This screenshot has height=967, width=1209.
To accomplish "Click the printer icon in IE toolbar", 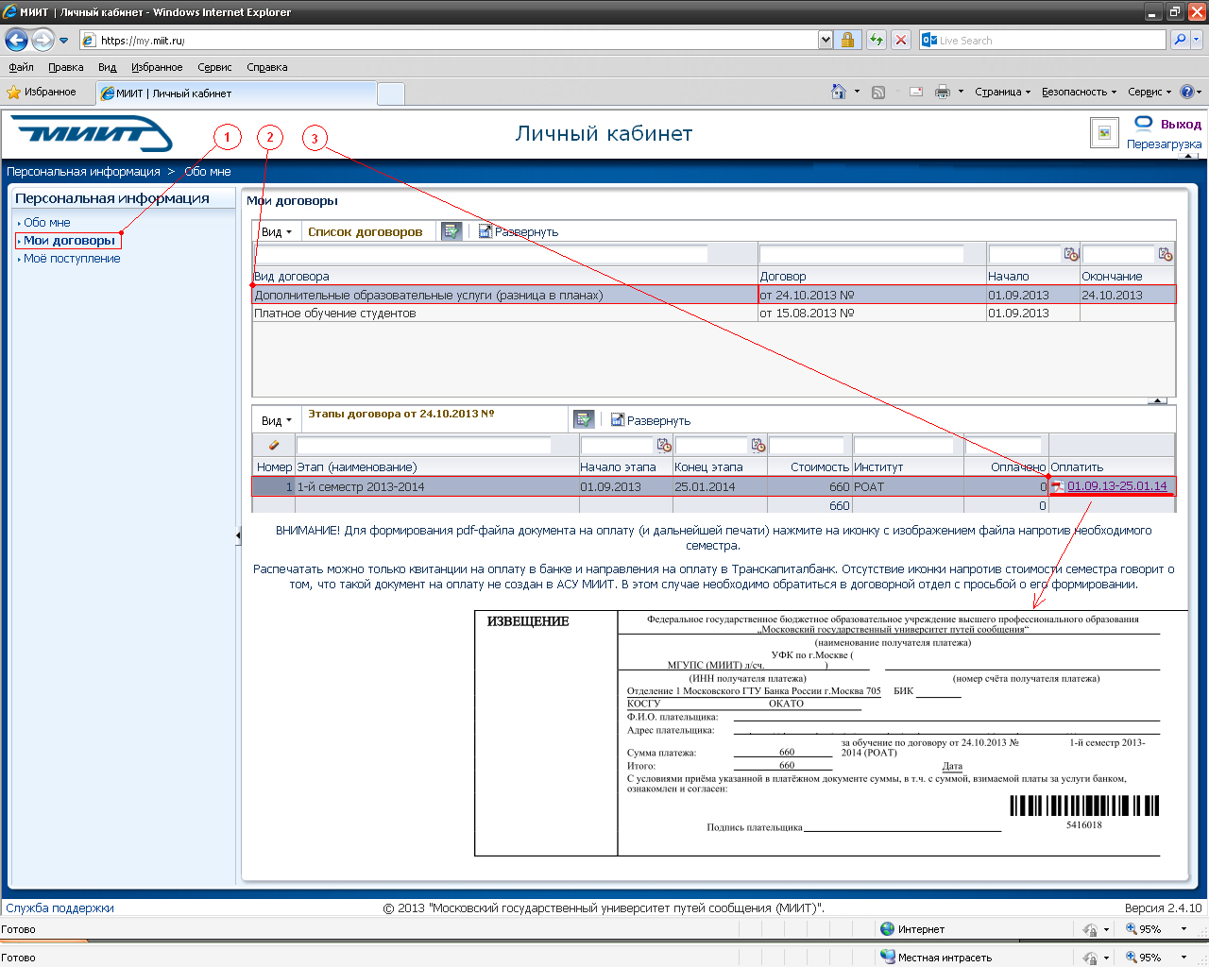I will click(942, 92).
